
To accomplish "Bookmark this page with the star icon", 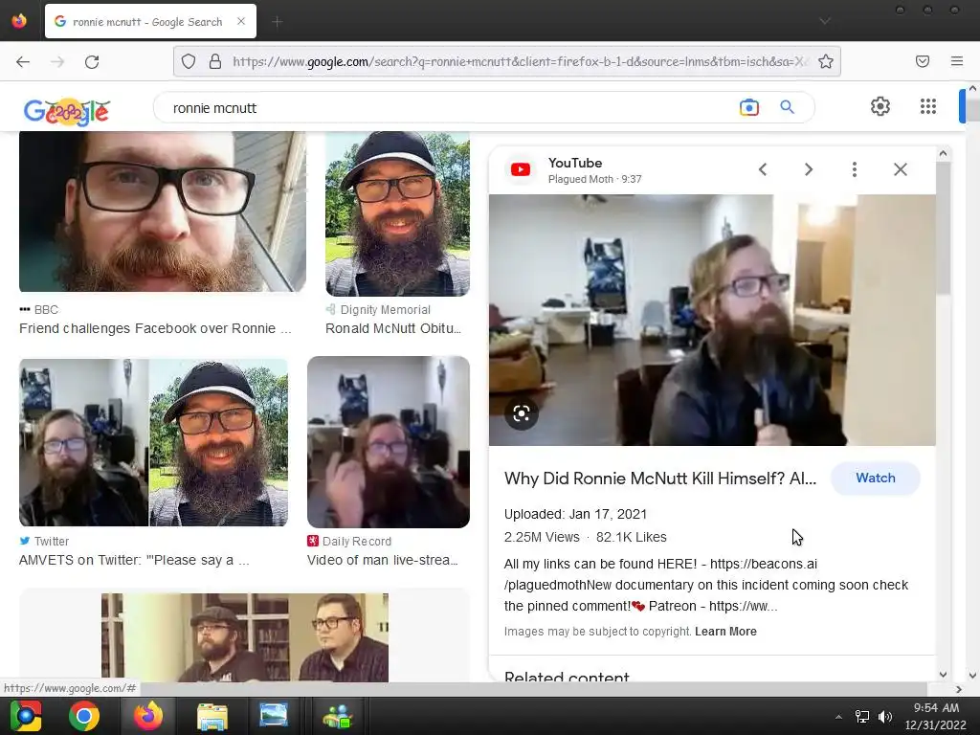I will click(826, 61).
